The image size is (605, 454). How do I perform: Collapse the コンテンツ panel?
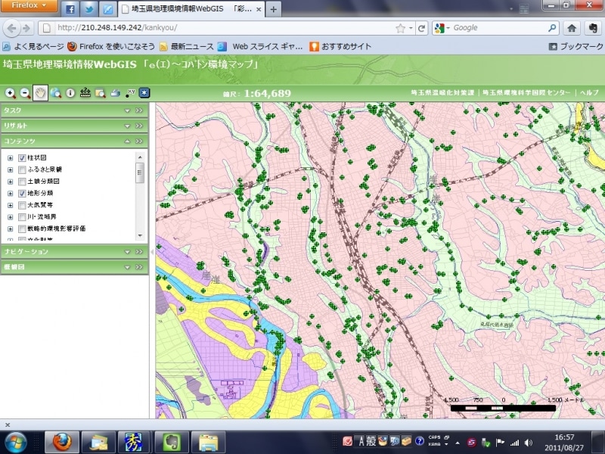[128, 141]
